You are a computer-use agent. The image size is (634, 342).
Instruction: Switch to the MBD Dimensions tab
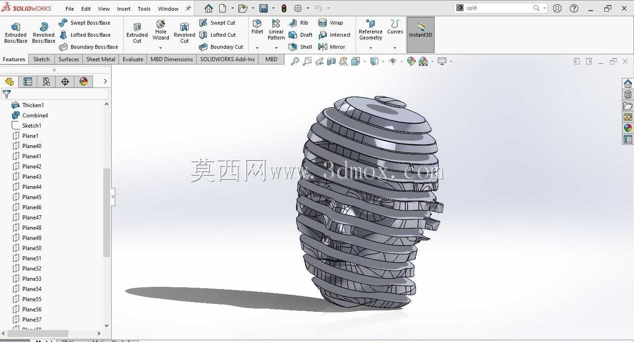coord(172,59)
